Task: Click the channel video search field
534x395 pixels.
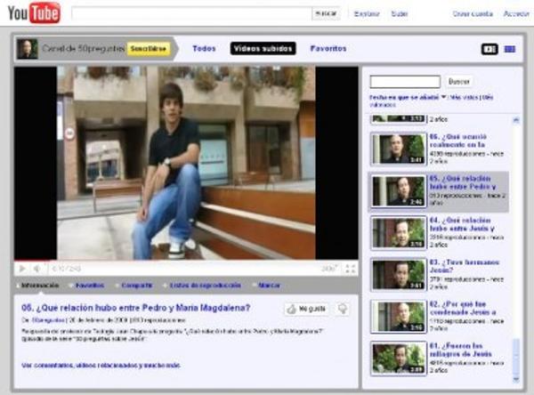Action: coord(405,82)
